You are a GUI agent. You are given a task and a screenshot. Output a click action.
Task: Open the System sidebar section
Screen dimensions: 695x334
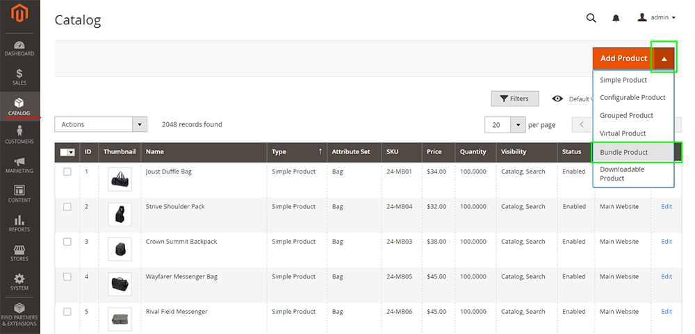tap(19, 282)
